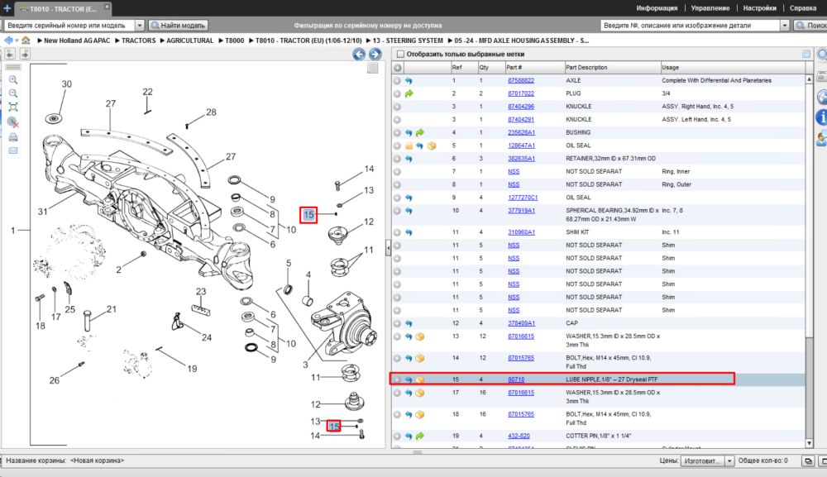Show next diagram with round right arrow
Viewport: 827px width, 477px height.
tap(375, 54)
